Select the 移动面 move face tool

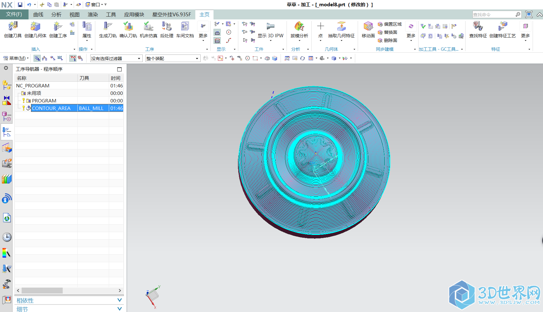pos(368,30)
